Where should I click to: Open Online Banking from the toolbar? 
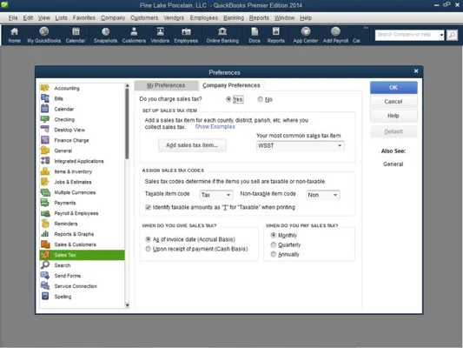222,35
